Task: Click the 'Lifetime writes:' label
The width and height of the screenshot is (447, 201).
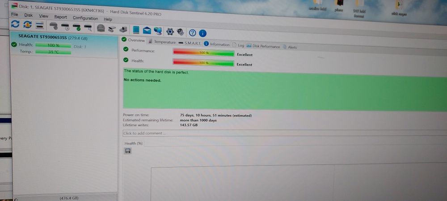Action: pyautogui.click(x=136, y=125)
